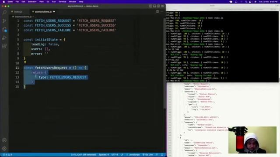Open Spotlight search in menu bar
Viewport: 280px width, 157px height.
coord(246,2)
